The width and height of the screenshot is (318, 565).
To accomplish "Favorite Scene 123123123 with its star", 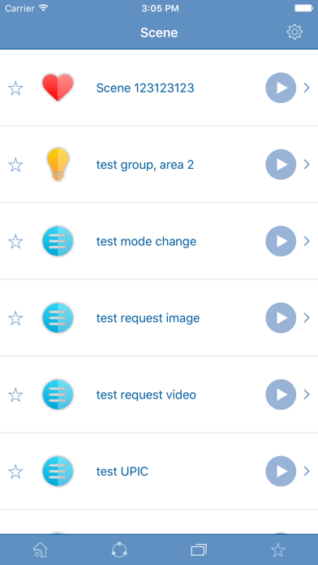I will [x=15, y=88].
